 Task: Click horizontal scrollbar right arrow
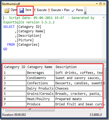coord(100,109)
